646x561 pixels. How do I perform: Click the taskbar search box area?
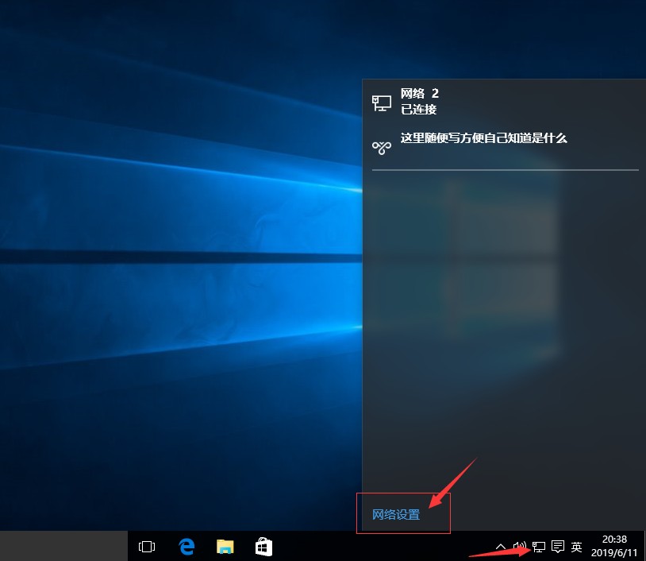63,546
